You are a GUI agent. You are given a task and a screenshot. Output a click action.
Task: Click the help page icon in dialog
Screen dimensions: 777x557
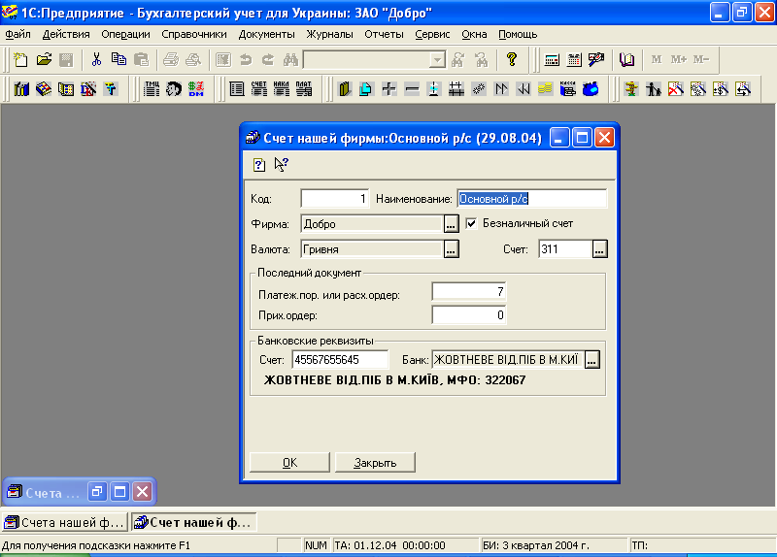[x=259, y=165]
